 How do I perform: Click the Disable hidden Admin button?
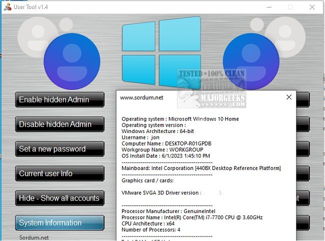click(x=59, y=124)
